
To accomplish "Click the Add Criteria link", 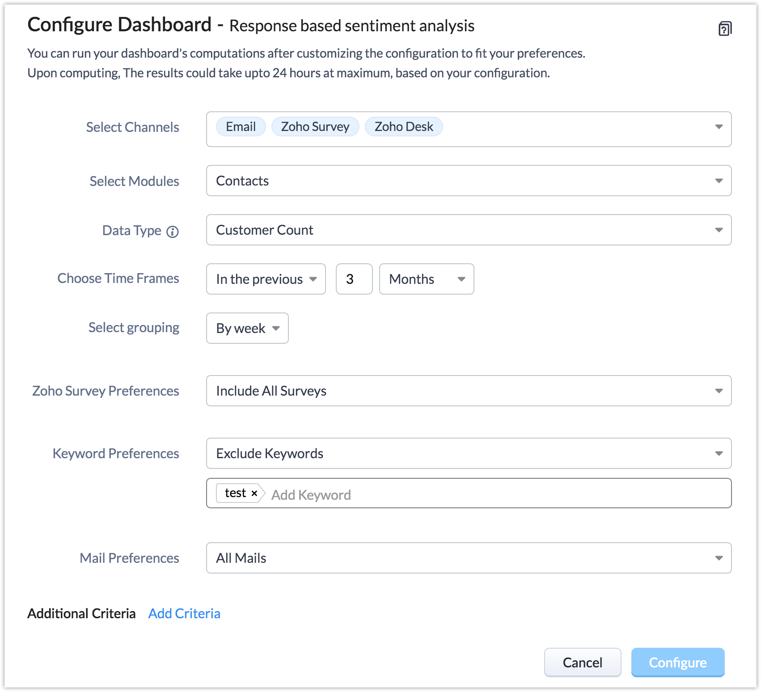I will [184, 614].
